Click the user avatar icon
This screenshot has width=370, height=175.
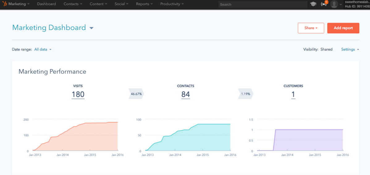(334, 4)
